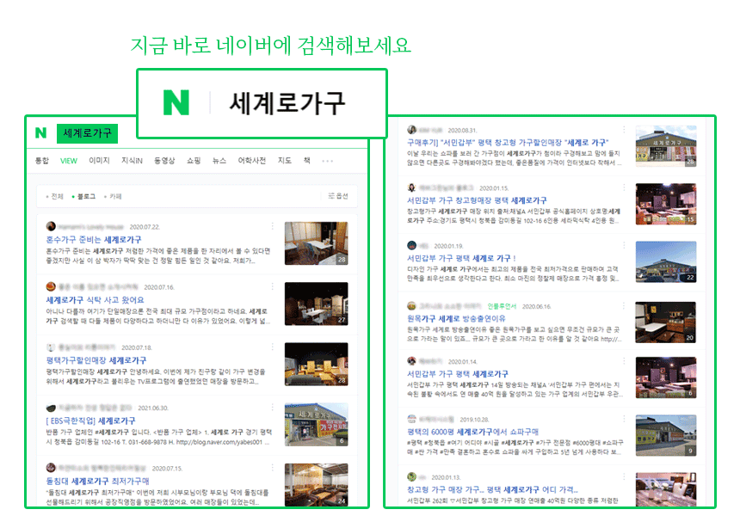Select the 블로그 filter option

pyautogui.click(x=83, y=196)
